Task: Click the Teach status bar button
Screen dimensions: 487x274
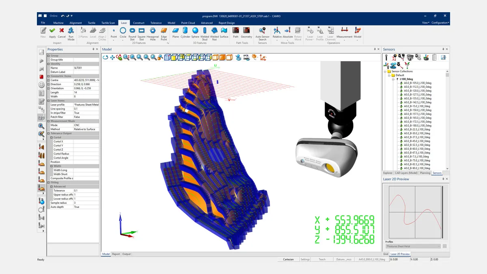Action: [x=322, y=259]
